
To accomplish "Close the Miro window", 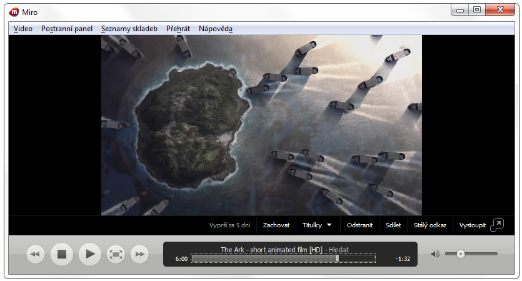I will (500, 10).
